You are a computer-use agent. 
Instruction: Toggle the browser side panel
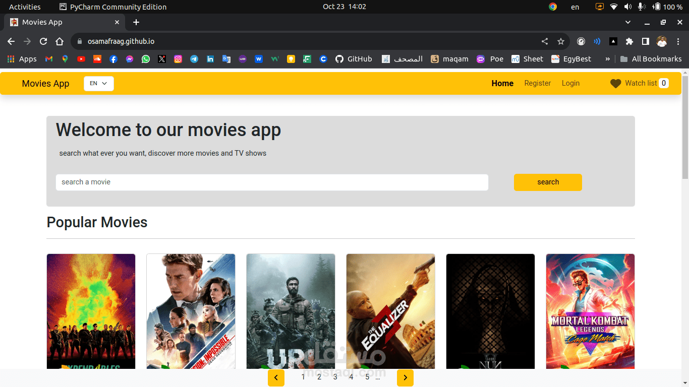645,41
